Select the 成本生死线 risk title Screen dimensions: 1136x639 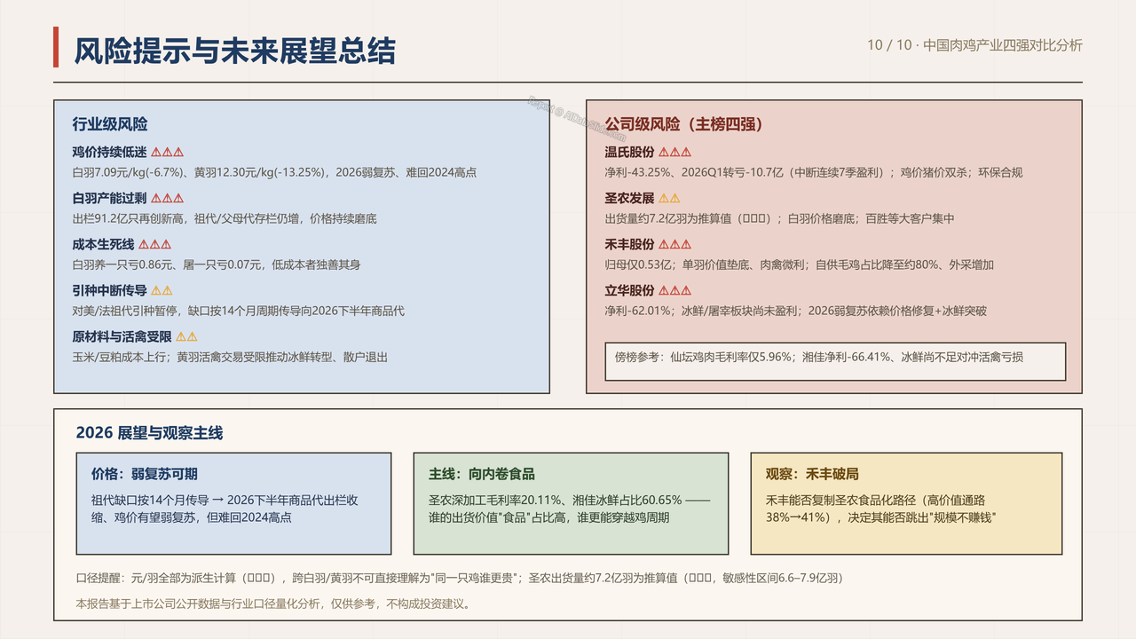coord(104,245)
